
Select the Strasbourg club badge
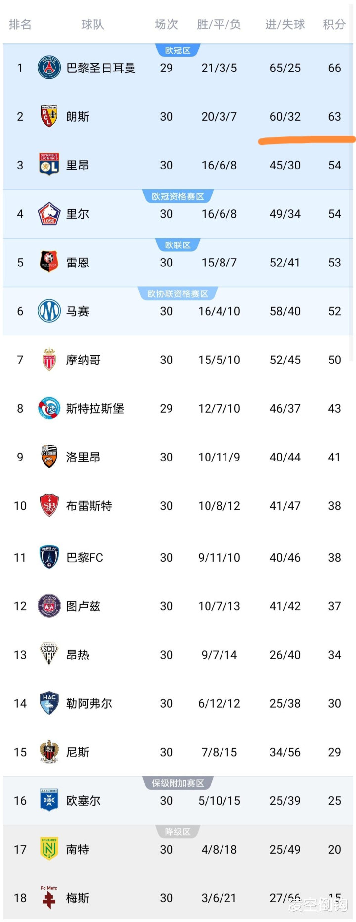point(49,408)
